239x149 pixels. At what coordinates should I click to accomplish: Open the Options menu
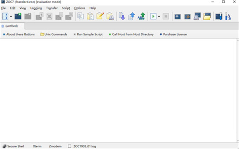(x=80, y=8)
